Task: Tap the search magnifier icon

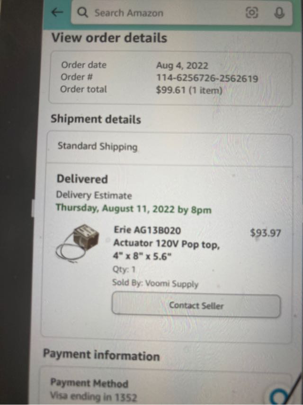Action: point(82,12)
